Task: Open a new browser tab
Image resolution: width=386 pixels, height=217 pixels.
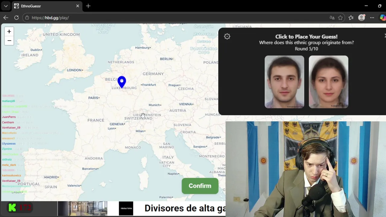Action: coord(88,6)
